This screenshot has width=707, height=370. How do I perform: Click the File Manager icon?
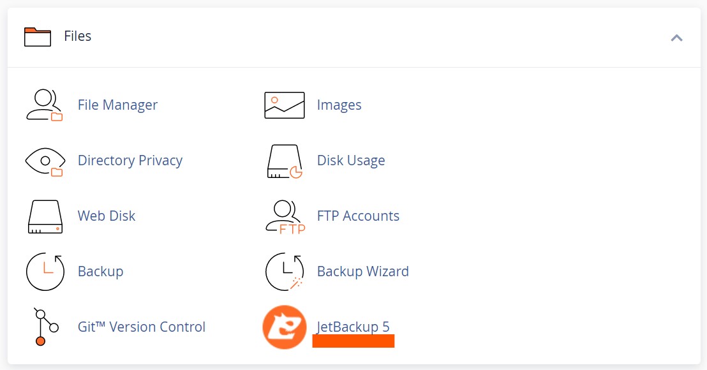click(45, 105)
